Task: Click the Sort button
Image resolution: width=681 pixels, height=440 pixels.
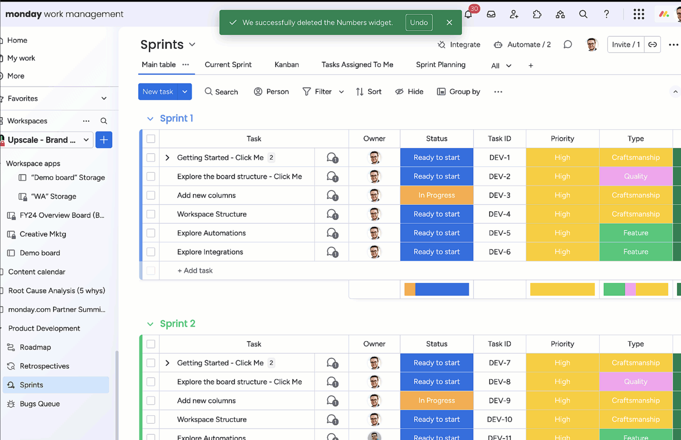Action: click(369, 92)
